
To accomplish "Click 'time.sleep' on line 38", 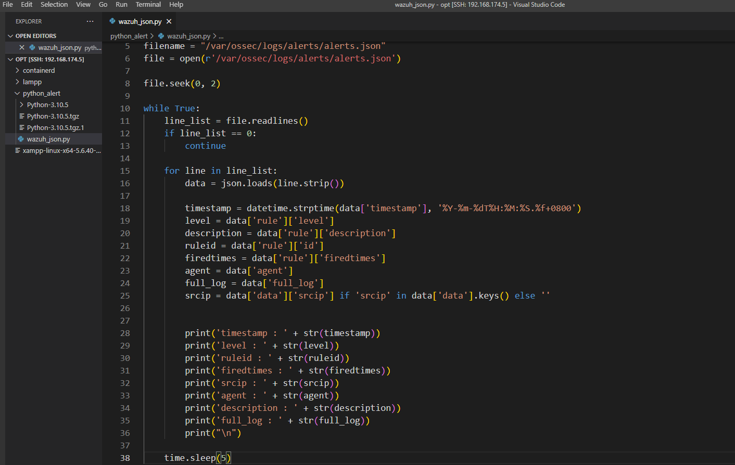I will click(190, 458).
